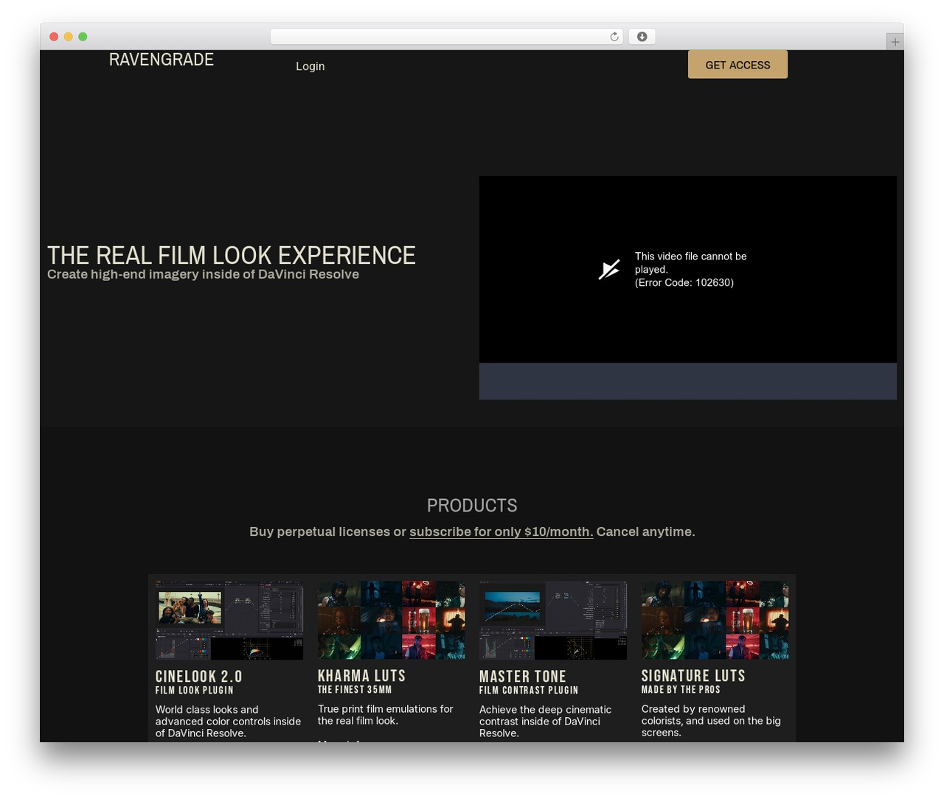This screenshot has height=799, width=944.
Task: Click the GET ACCESS button
Action: [x=737, y=64]
